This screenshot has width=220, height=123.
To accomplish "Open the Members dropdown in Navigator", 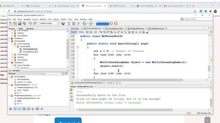I will [23, 74].
